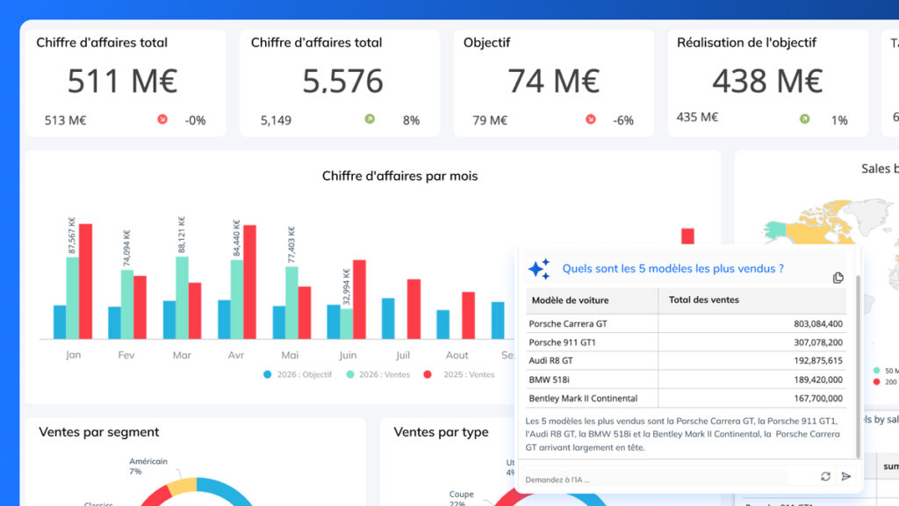Click the 74 M€ Objectif value
Viewport: 899px width, 506px height.
coord(553,81)
